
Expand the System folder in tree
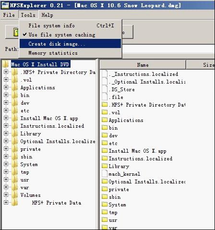6,164
